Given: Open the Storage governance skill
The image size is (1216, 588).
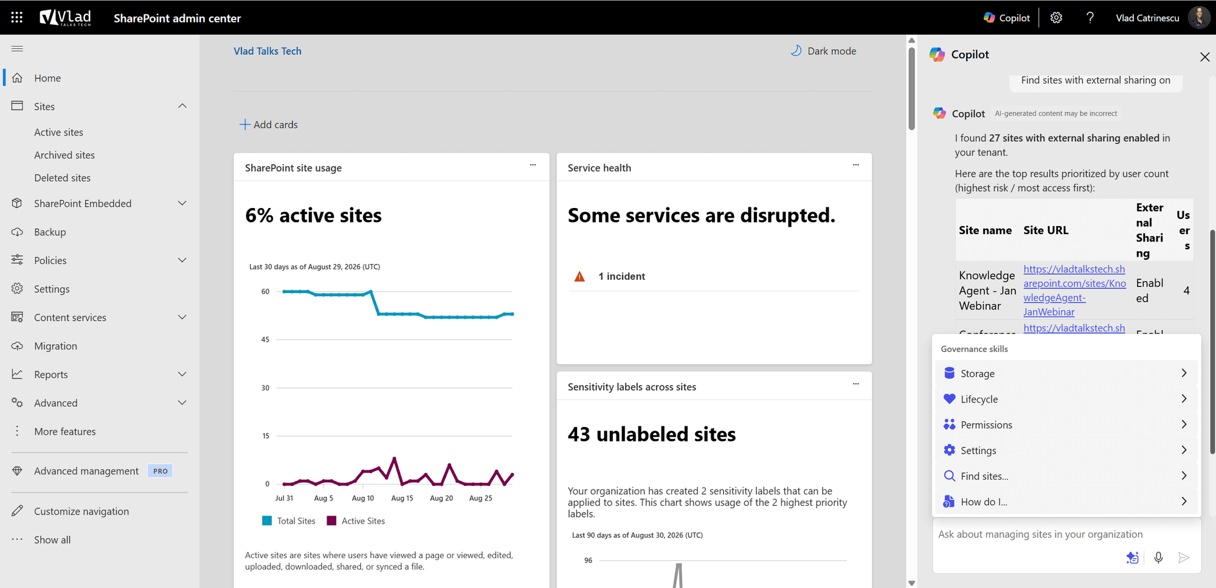Looking at the screenshot, I should coord(1066,373).
